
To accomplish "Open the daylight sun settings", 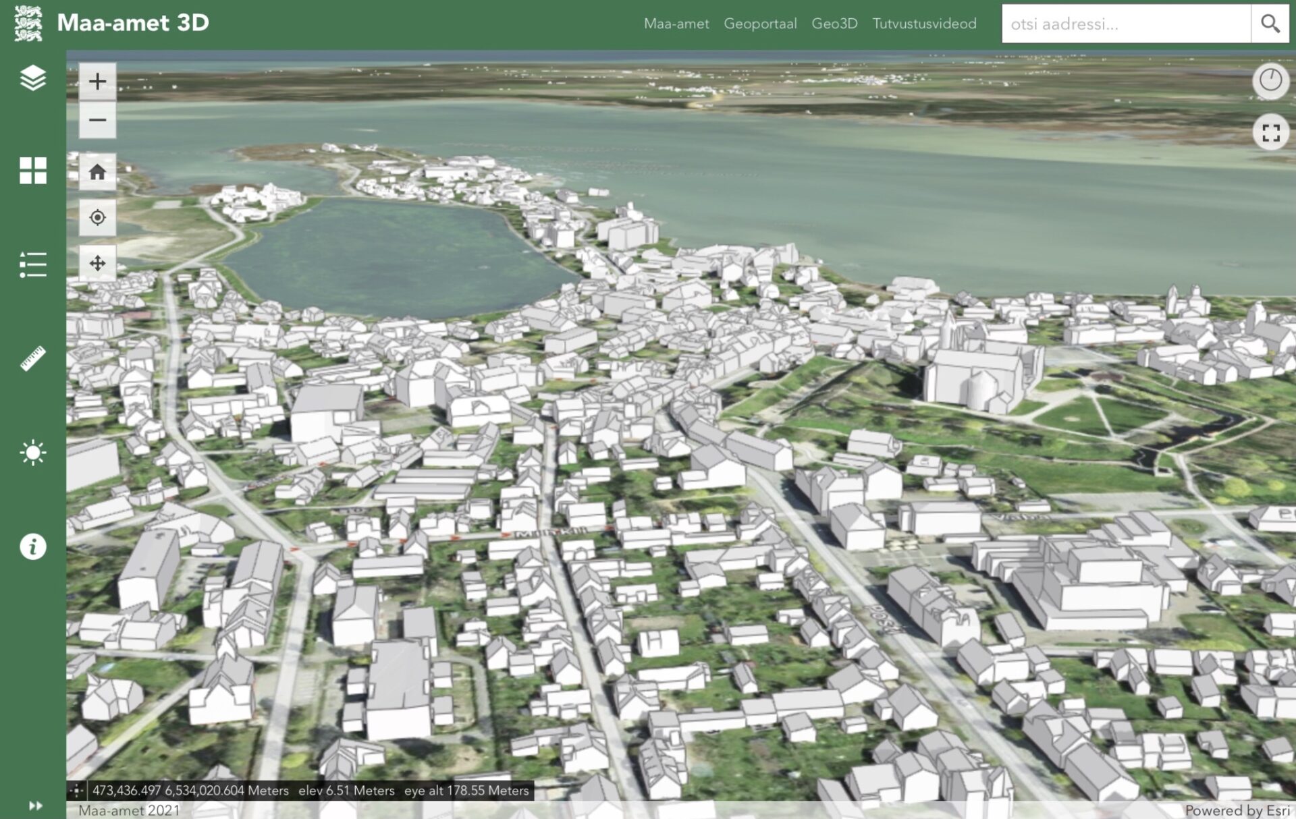I will [32, 452].
